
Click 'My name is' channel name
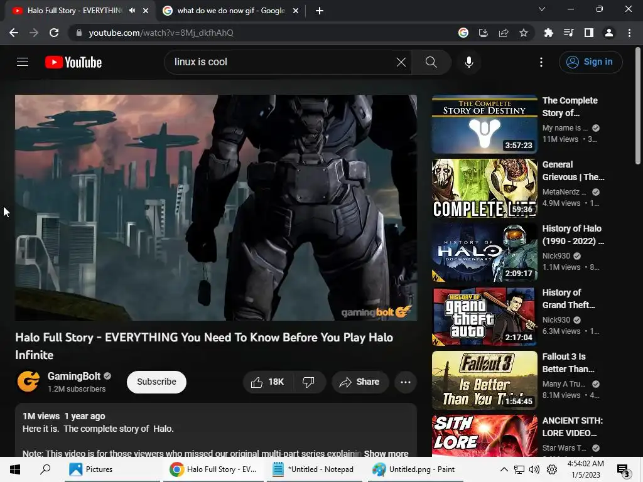pos(565,128)
